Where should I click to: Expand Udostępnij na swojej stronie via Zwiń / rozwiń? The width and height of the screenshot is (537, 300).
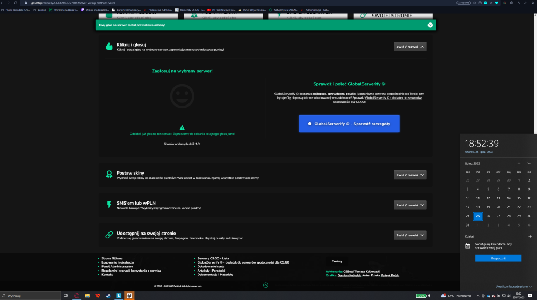coord(410,235)
